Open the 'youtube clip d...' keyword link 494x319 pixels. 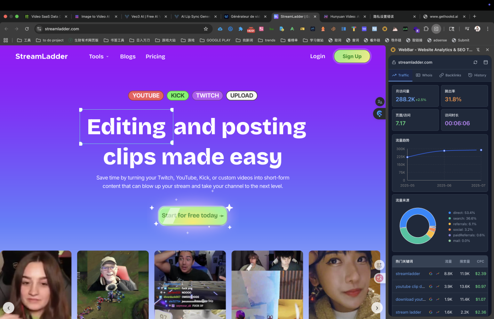[410, 287]
